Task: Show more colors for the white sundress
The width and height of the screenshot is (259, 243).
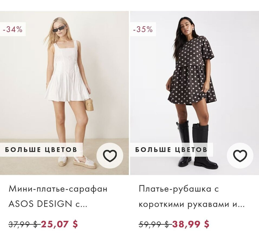Action: point(41,150)
